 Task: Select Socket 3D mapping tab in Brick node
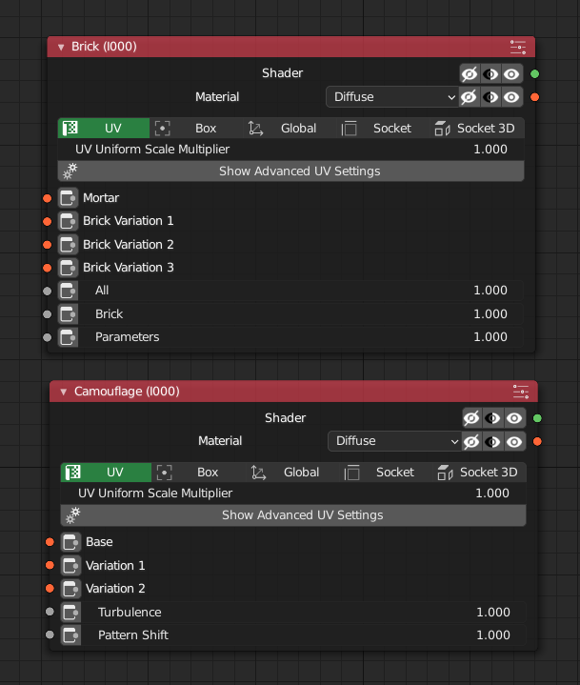[477, 128]
